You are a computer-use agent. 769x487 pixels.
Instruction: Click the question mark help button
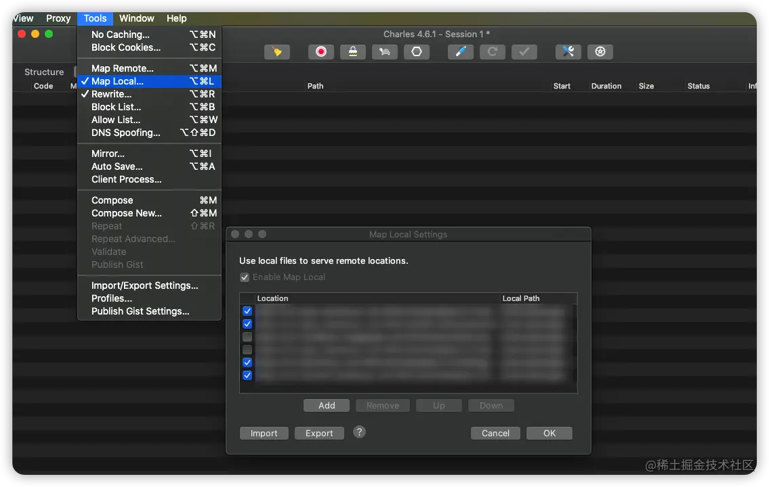click(360, 432)
